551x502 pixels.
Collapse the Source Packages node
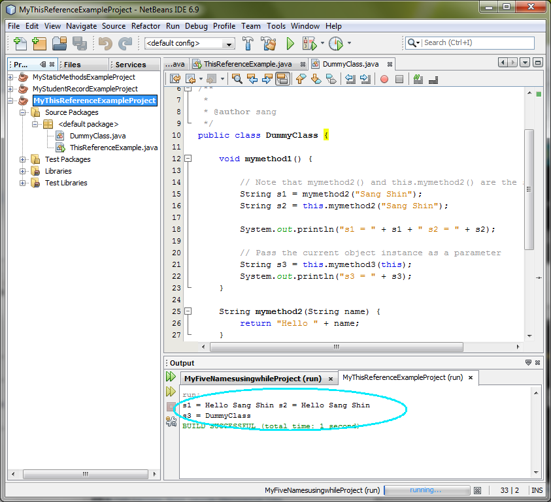click(22, 112)
